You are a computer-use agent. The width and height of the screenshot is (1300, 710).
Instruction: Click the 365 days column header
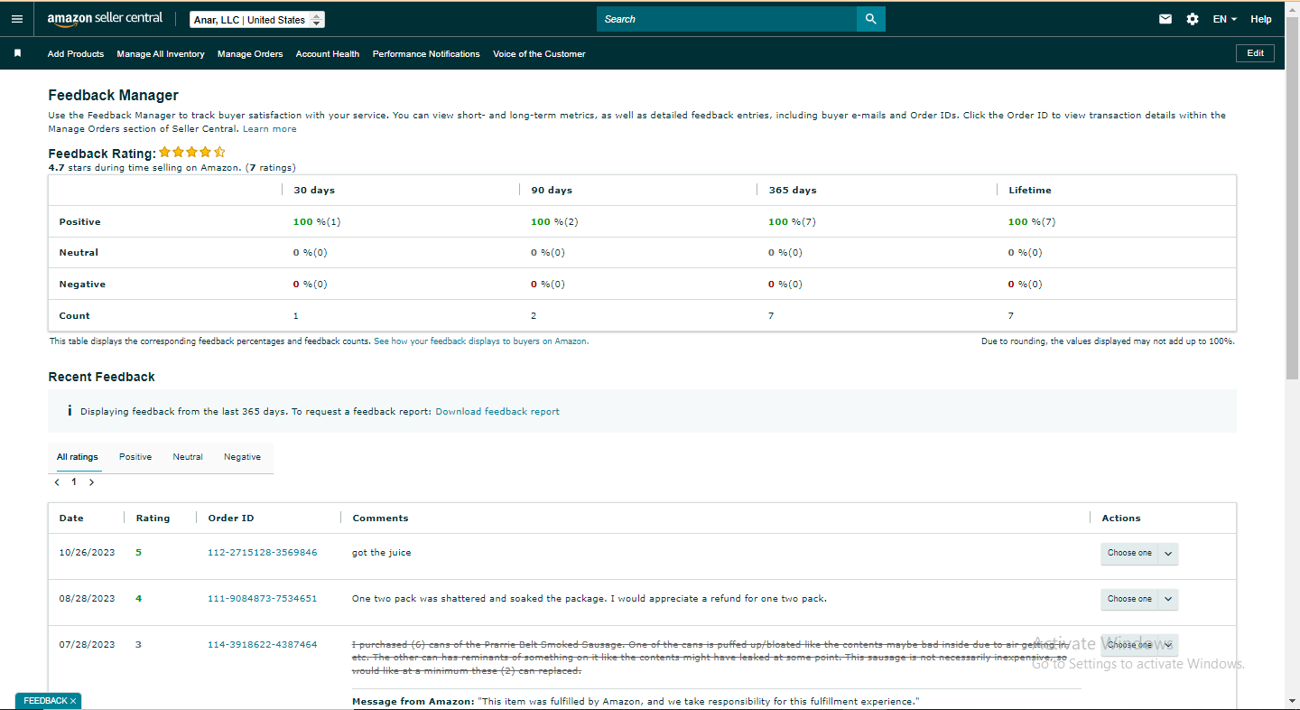[x=793, y=191]
